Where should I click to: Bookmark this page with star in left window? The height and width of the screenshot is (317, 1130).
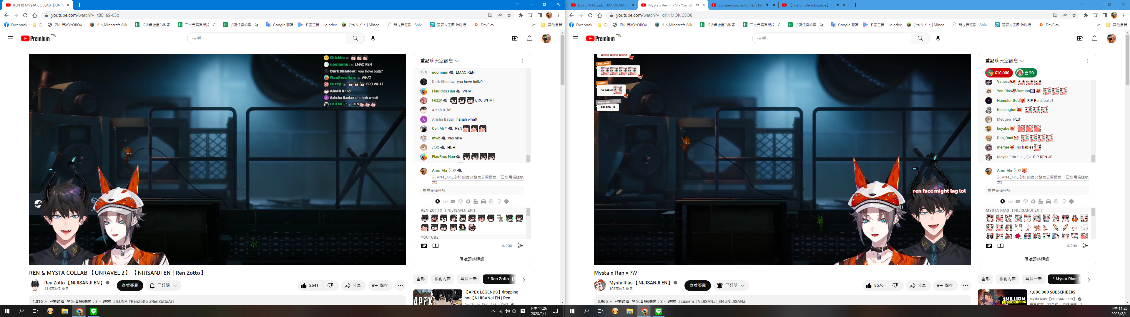click(x=509, y=15)
